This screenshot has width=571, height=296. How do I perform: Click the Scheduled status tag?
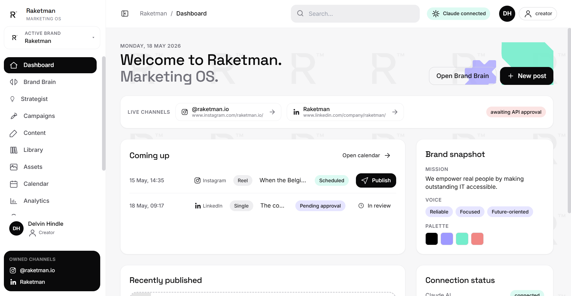pos(331,180)
